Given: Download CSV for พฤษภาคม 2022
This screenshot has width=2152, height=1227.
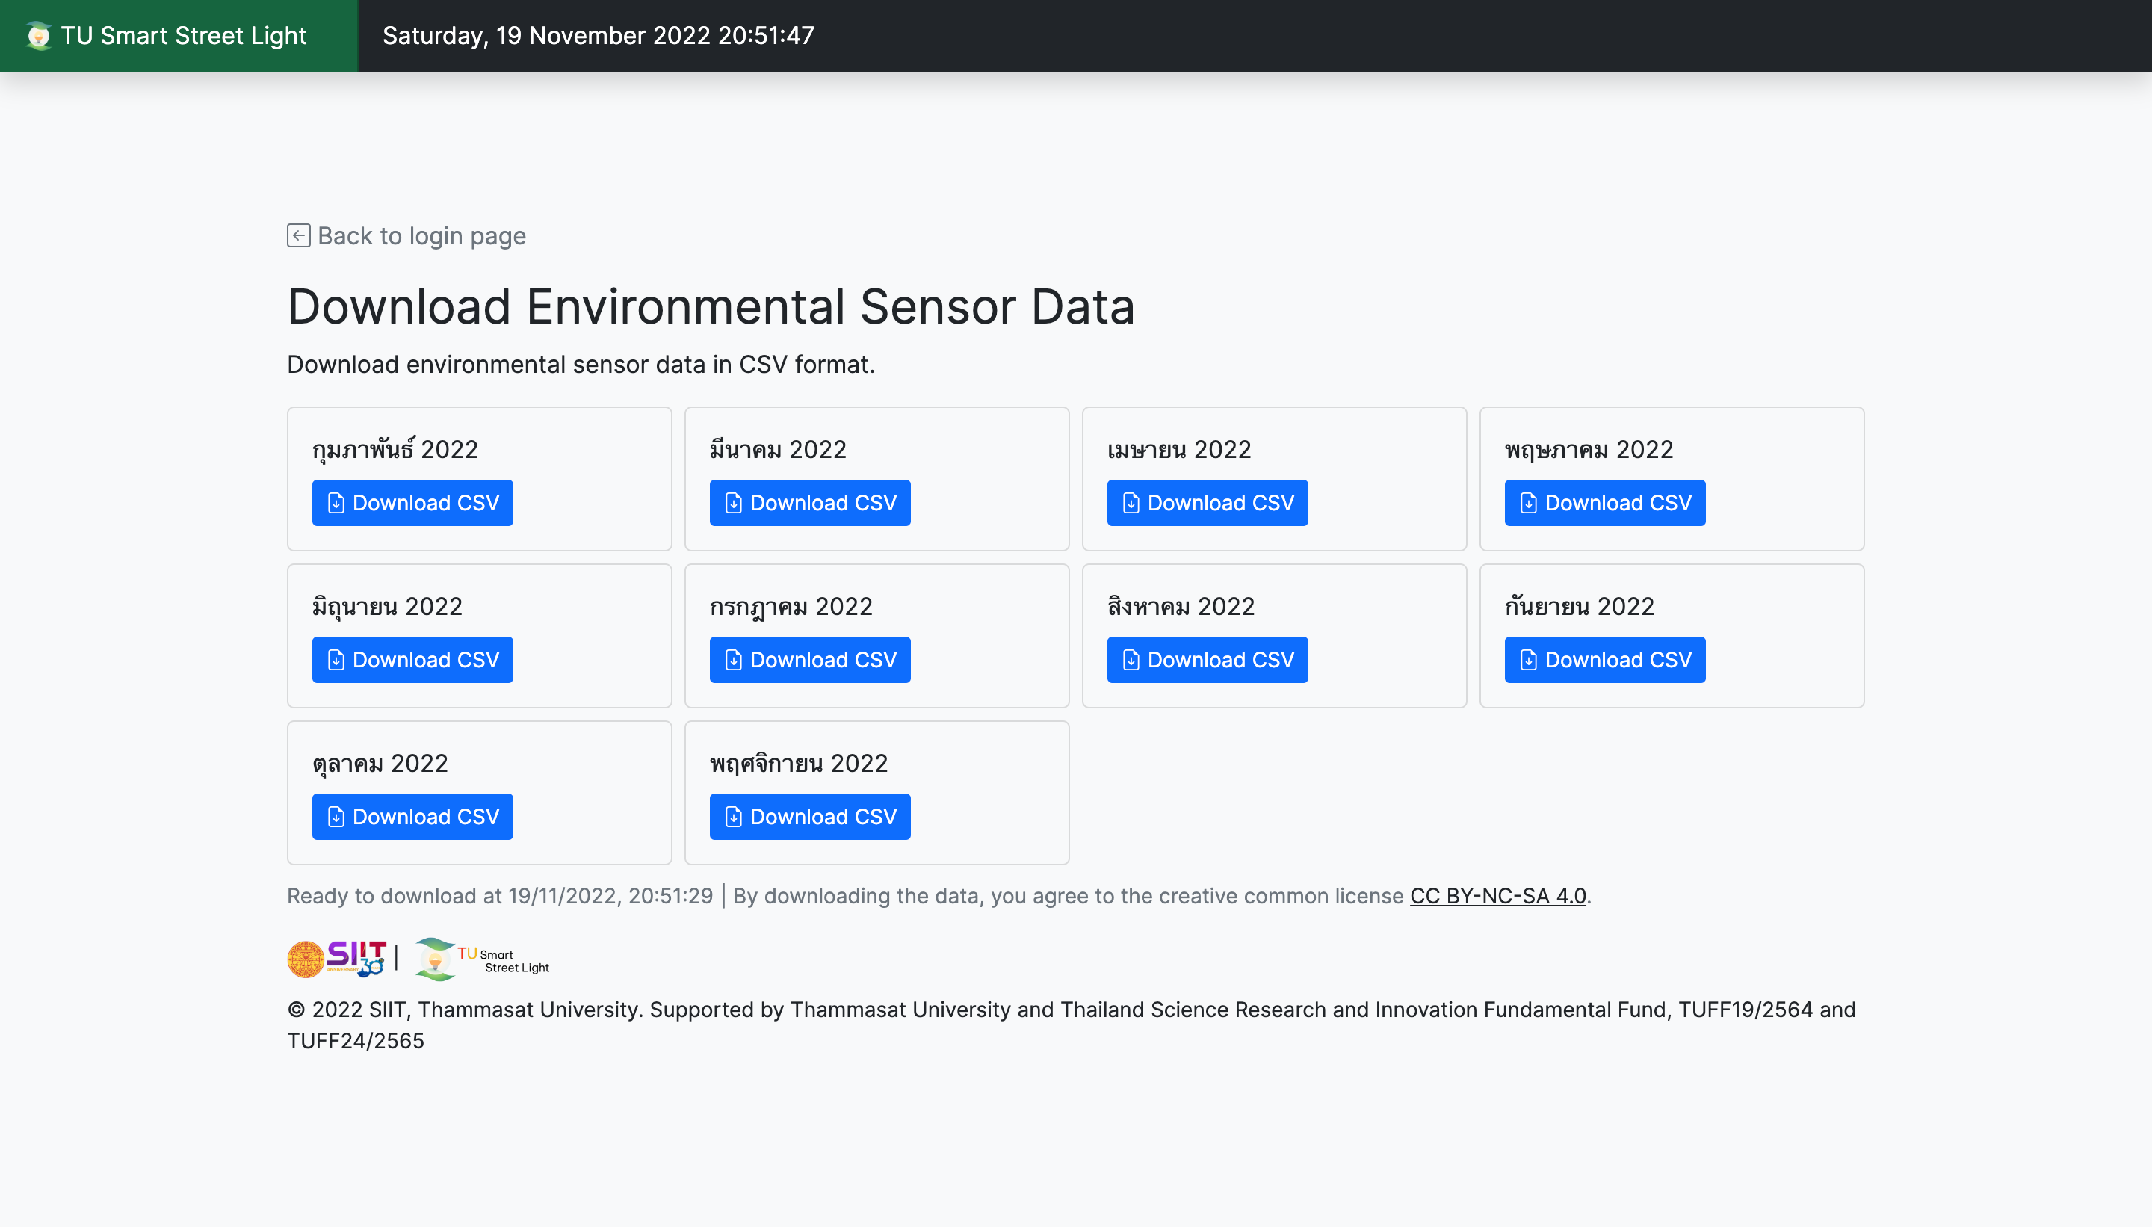Looking at the screenshot, I should (1604, 503).
